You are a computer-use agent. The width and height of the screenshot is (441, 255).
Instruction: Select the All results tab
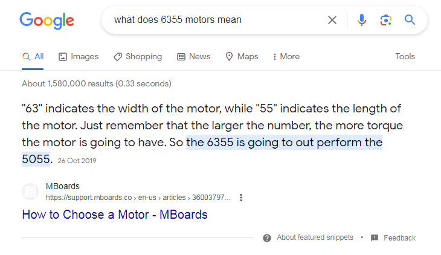point(33,57)
